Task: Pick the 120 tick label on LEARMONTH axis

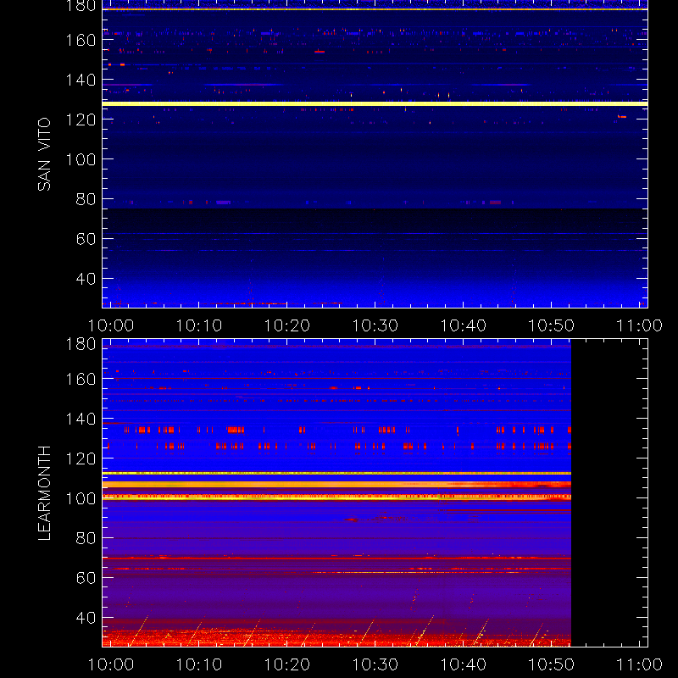Action: 81,458
